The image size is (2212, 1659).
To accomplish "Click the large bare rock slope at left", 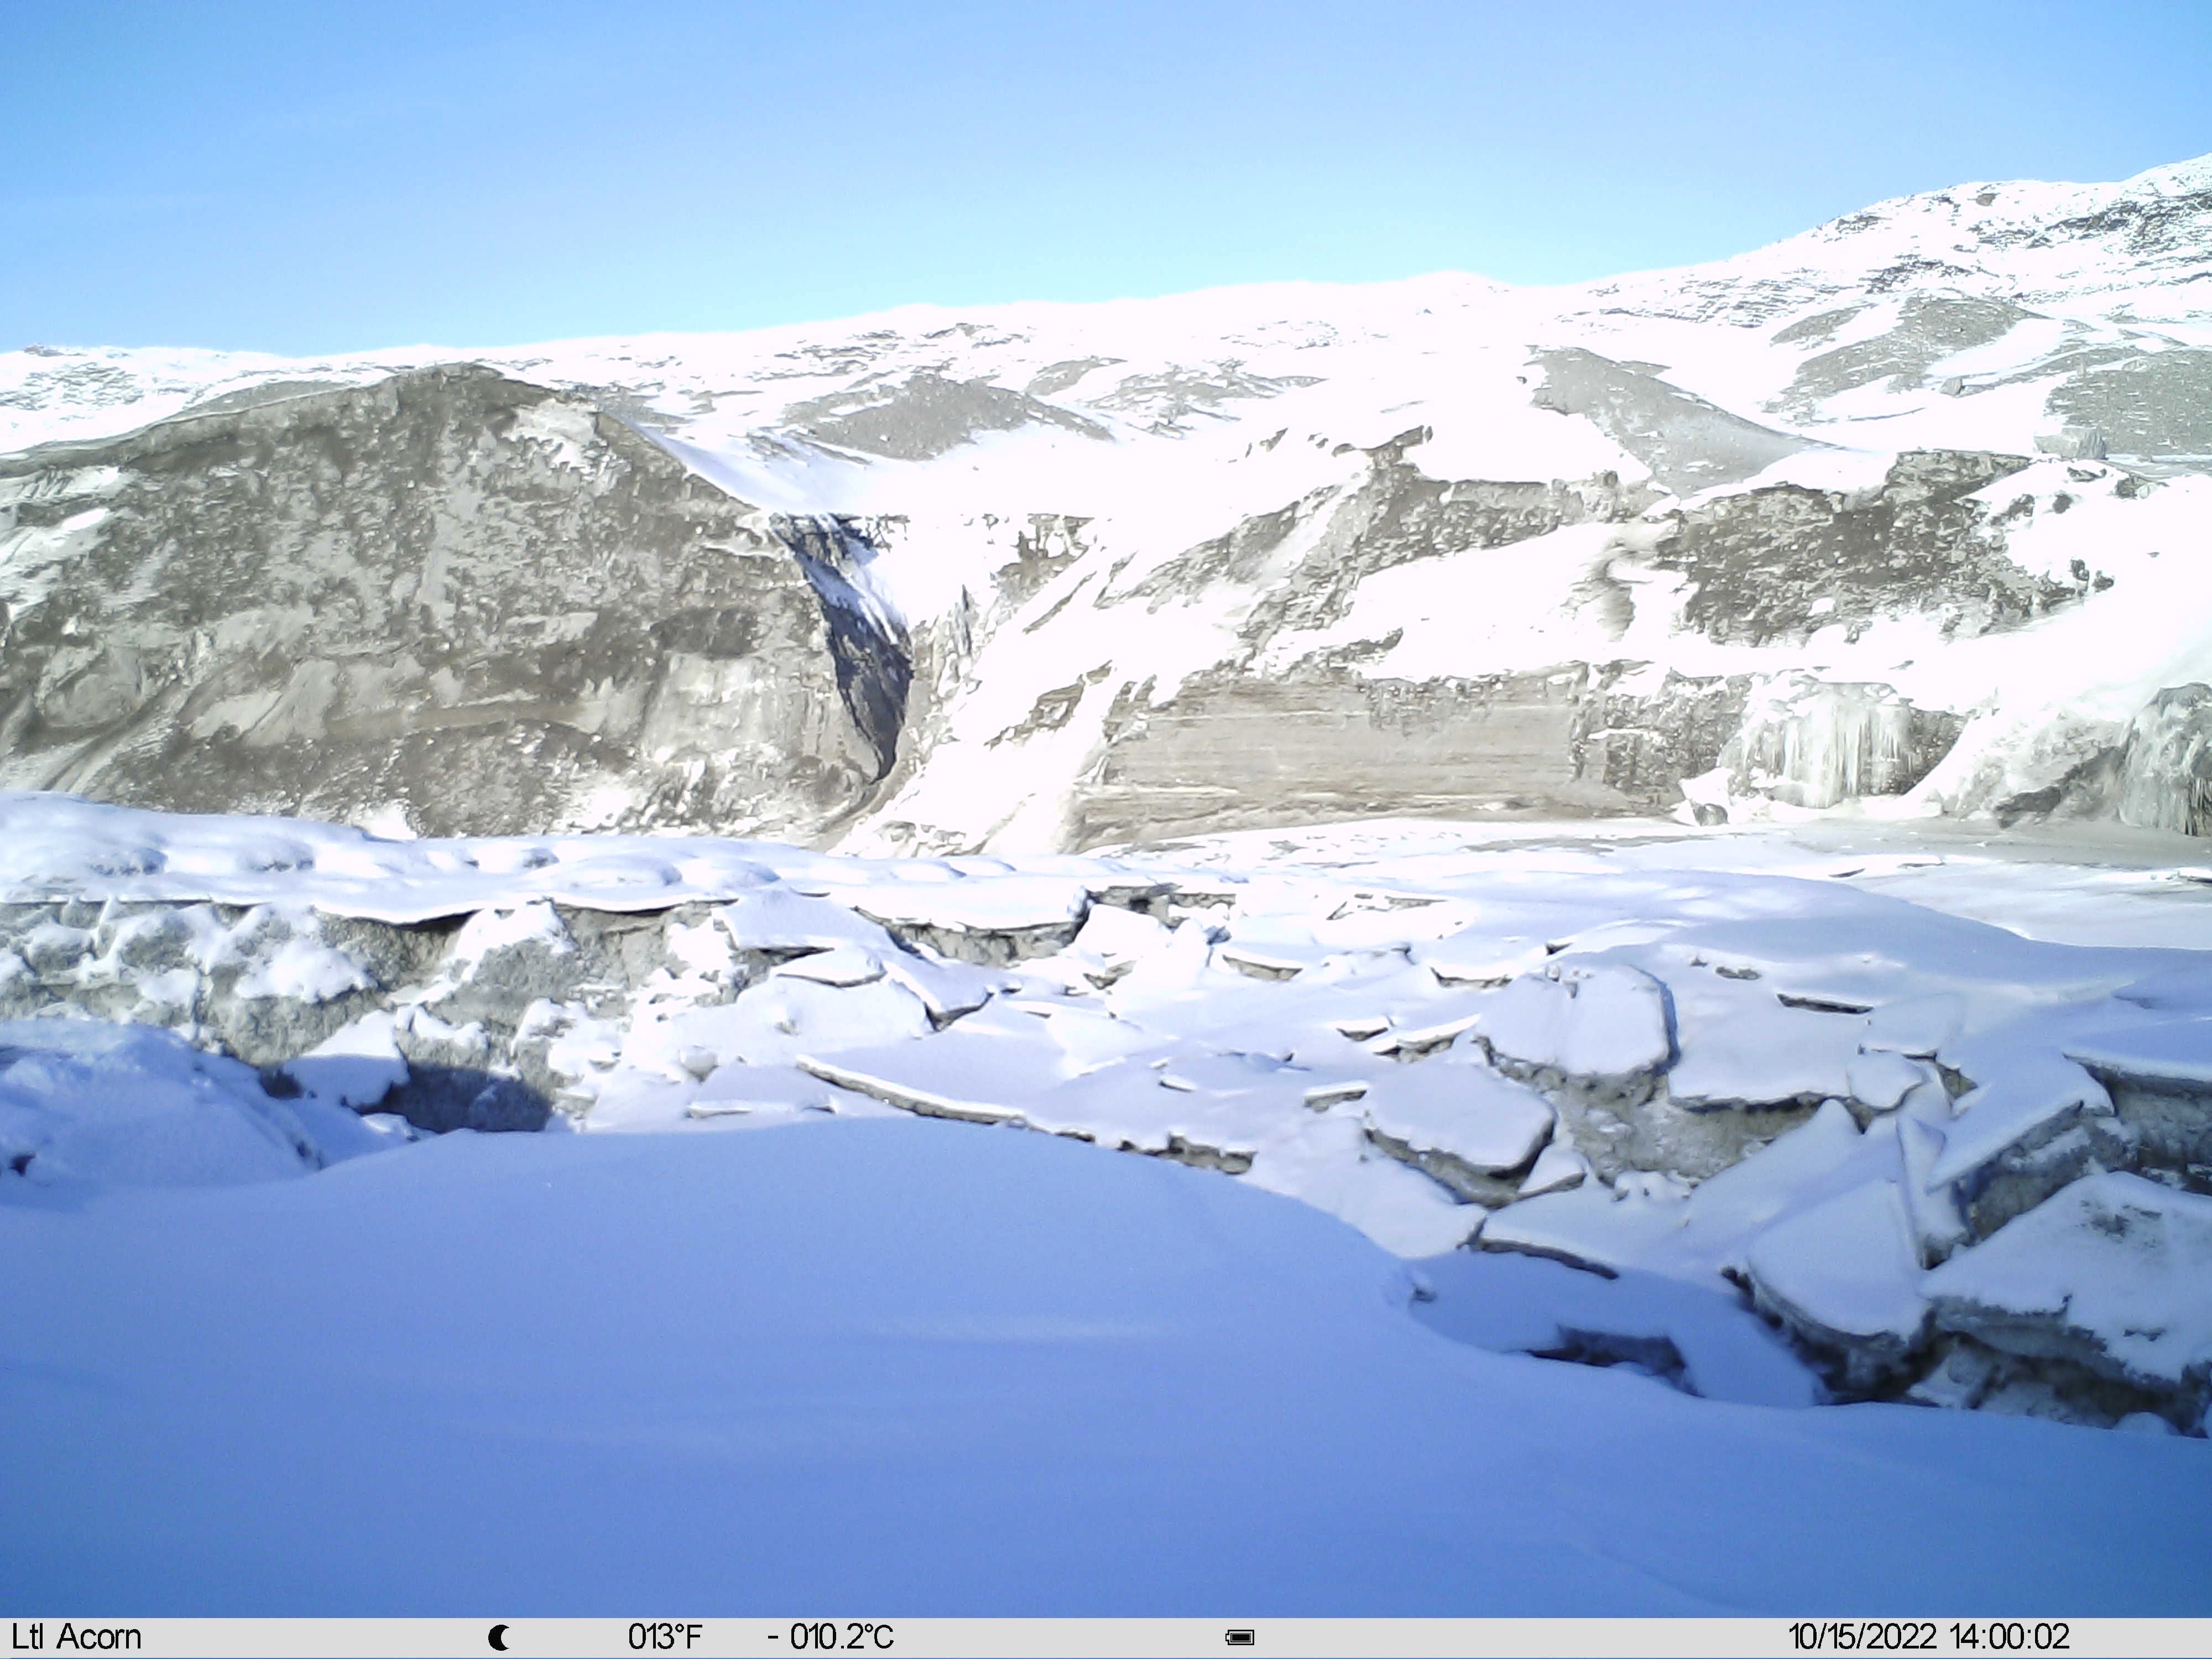I will [400, 600].
